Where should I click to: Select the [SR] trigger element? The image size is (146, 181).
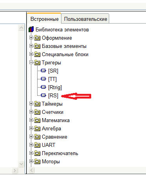53,71
